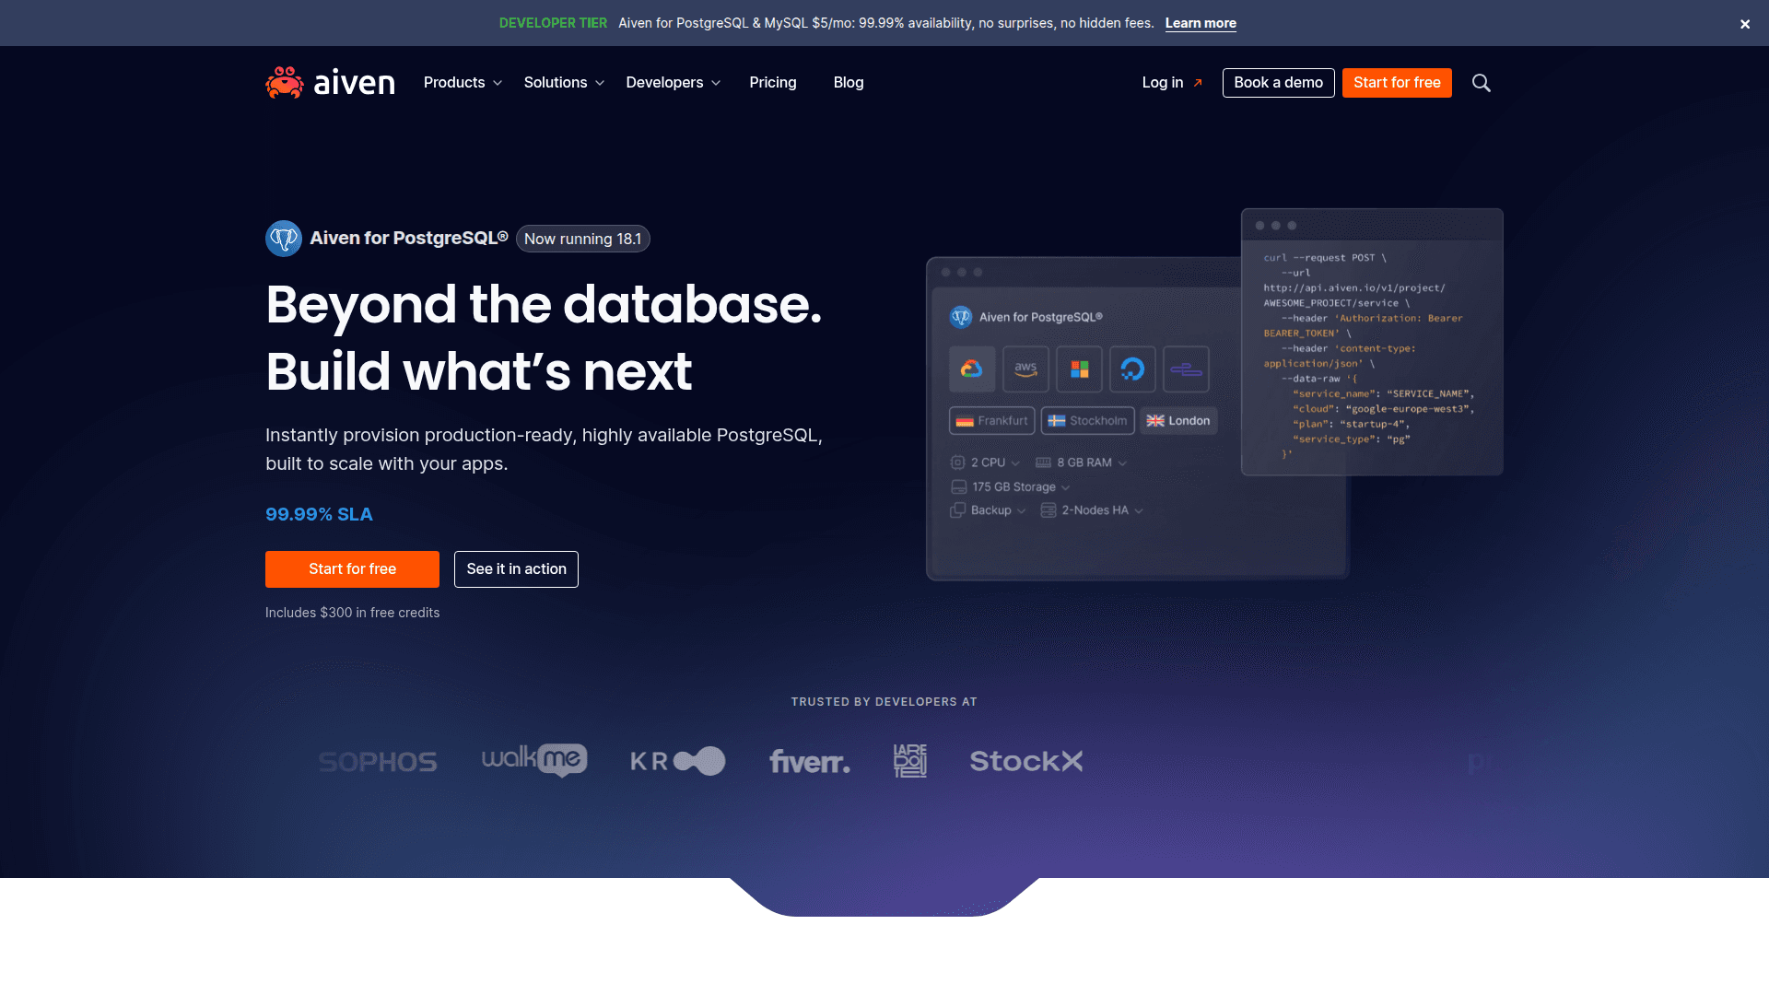Open the Learn more link
The height and width of the screenshot is (995, 1769).
tap(1201, 23)
